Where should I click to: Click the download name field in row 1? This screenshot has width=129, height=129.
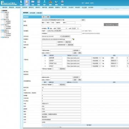click(56, 58)
